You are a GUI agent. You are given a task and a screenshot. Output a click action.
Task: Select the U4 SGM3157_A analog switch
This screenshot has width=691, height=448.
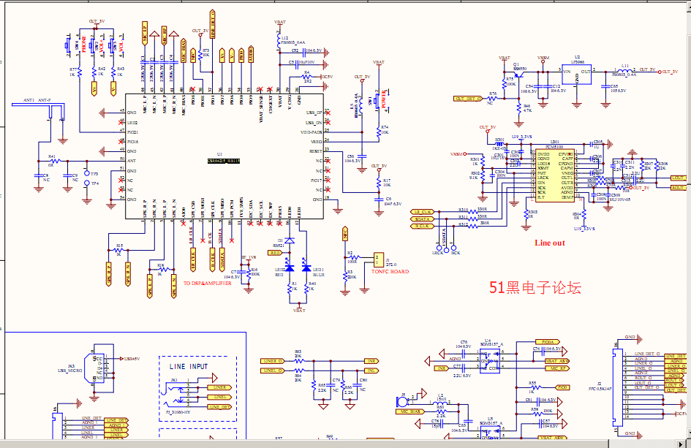click(490, 361)
